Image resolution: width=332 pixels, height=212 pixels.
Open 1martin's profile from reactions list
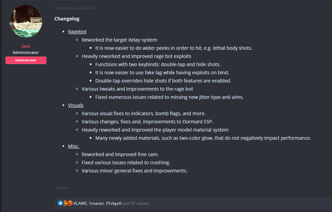tap(96, 203)
